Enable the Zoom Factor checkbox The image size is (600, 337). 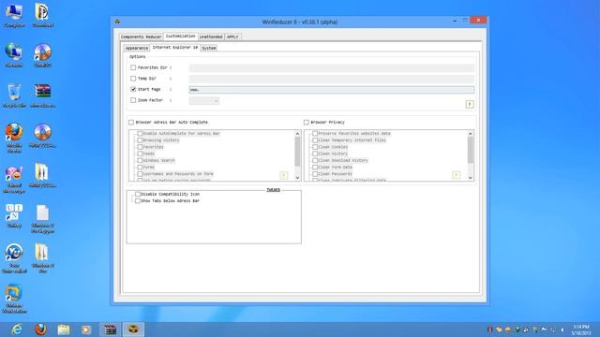tap(133, 100)
